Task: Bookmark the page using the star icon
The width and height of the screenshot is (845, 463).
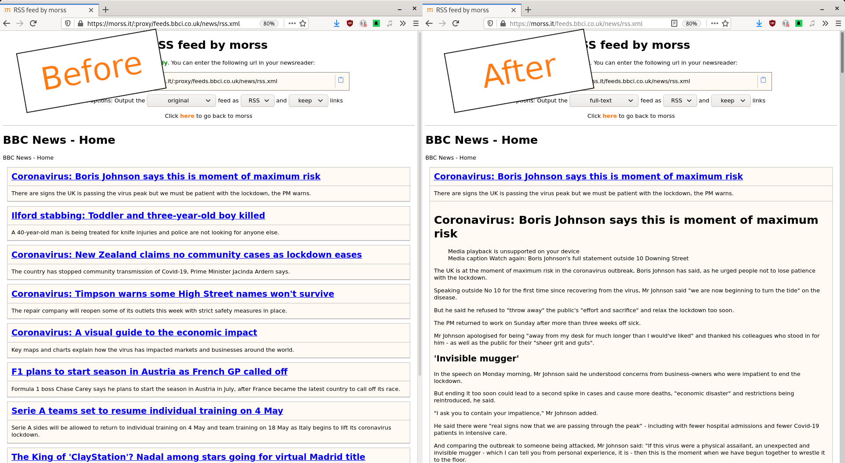Action: click(302, 23)
